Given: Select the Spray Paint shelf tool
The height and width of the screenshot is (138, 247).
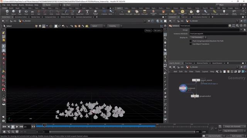Looking at the screenshot, I should (x=80, y=12).
